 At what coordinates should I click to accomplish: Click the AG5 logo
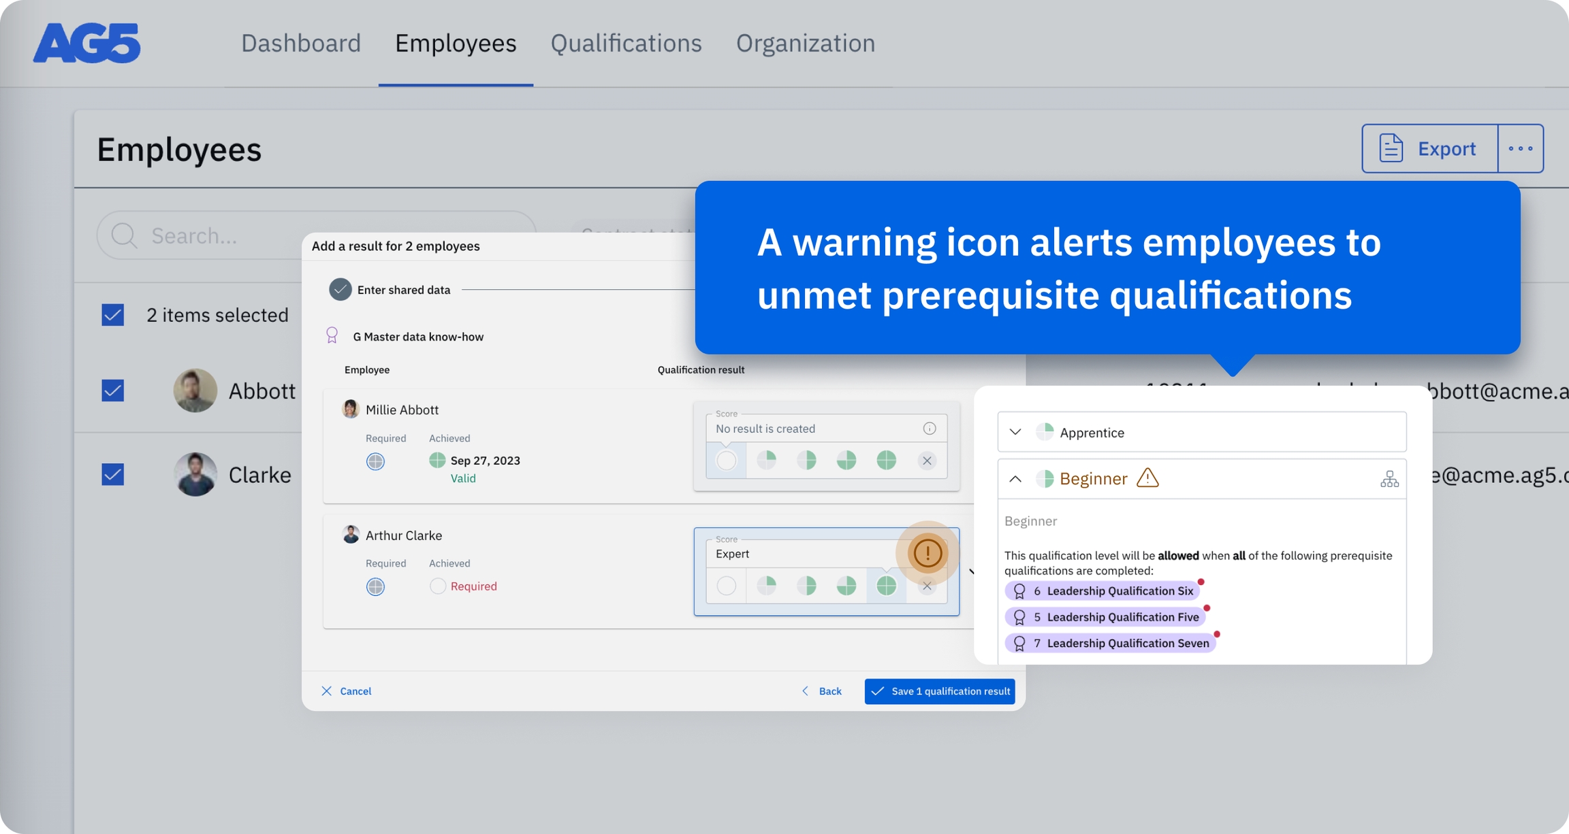coord(87,44)
